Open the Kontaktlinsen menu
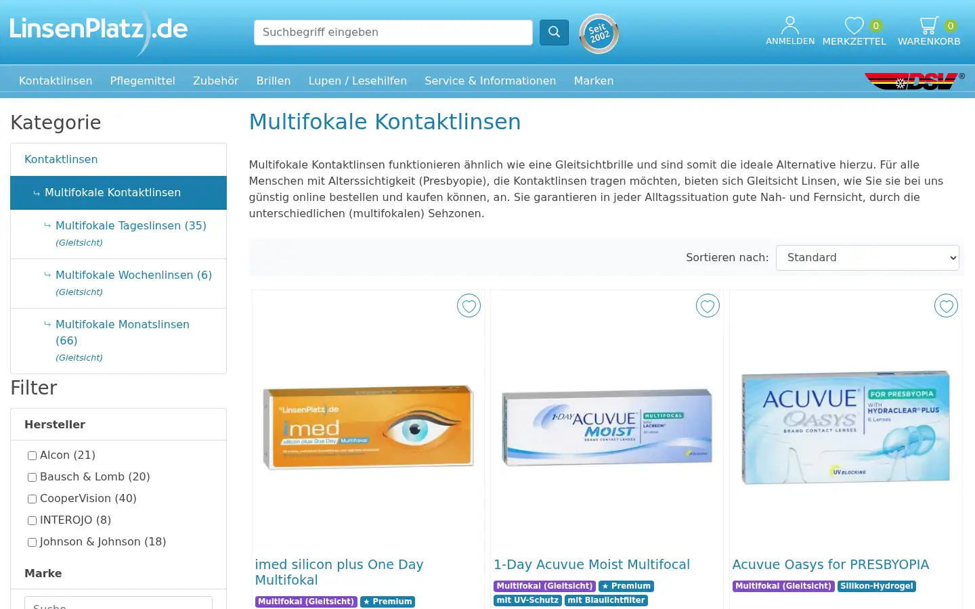This screenshot has width=975, height=609. point(56,81)
